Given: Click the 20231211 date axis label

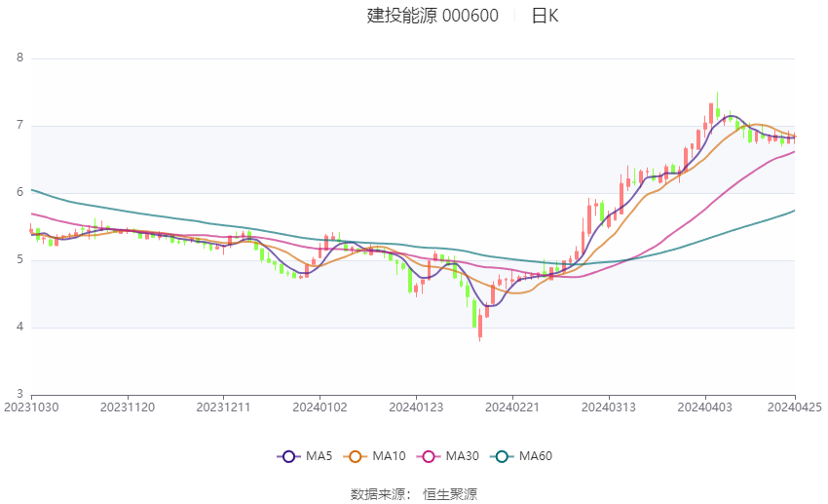Looking at the screenshot, I should click(223, 407).
